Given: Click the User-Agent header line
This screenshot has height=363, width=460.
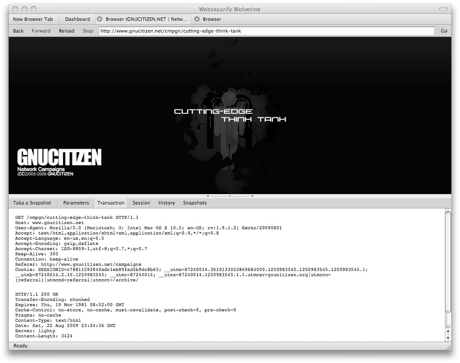Looking at the screenshot, I should (148, 228).
